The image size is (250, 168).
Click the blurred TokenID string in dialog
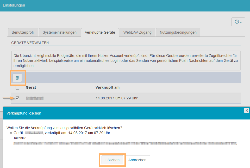pyautogui.click(x=125, y=143)
